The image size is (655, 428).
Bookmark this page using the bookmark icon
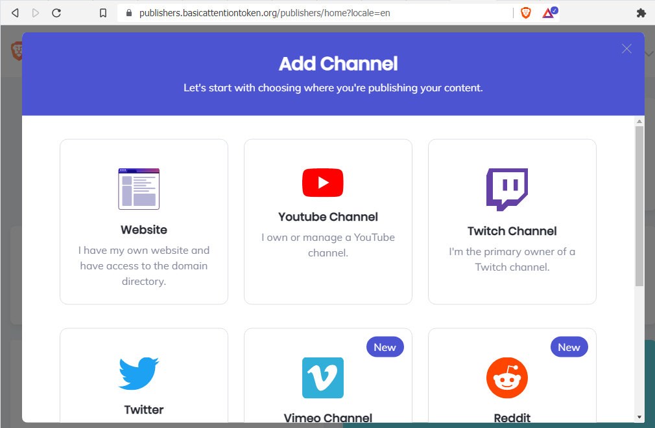102,13
